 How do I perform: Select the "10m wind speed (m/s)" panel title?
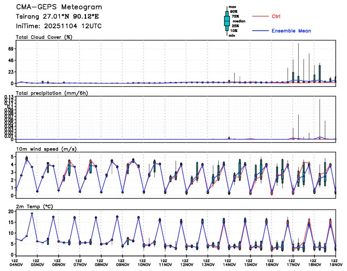pyautogui.click(x=46, y=149)
